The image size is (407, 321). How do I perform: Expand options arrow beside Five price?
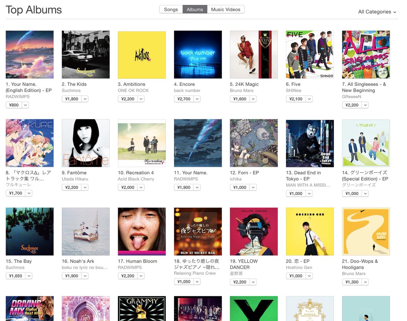[x=309, y=99]
